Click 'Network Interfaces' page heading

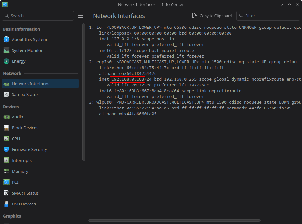(x=119, y=16)
